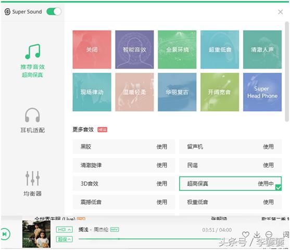Click the NEW badge beside 更多音效

tap(102, 129)
